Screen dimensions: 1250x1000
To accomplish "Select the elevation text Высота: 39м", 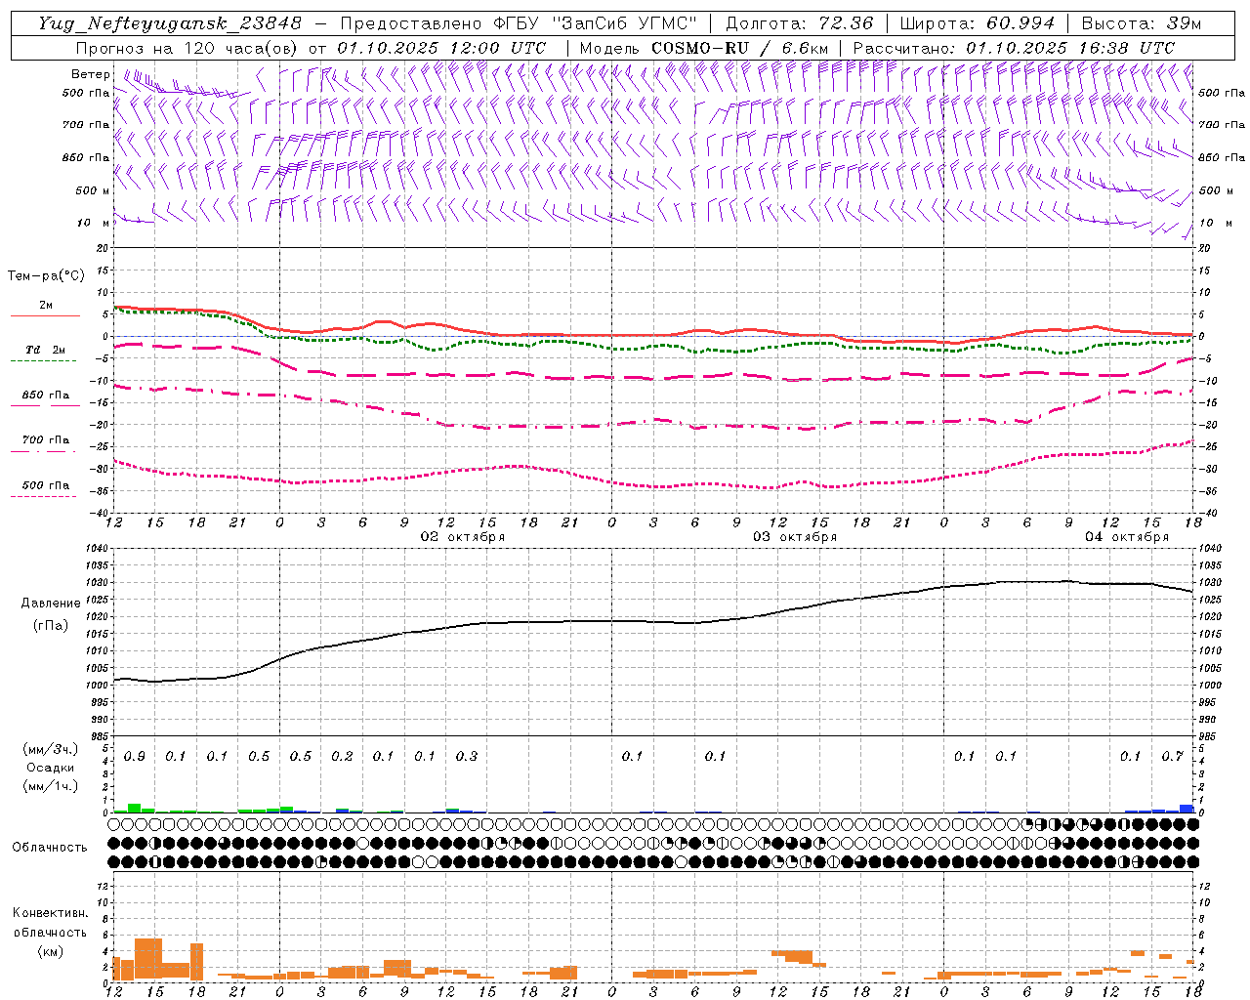I will [1142, 23].
